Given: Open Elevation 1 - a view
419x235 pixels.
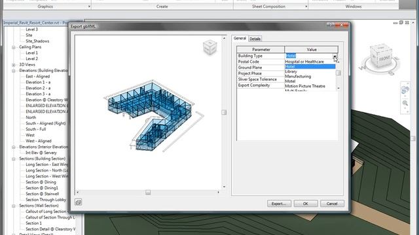Looking at the screenshot, I should (x=38, y=82).
